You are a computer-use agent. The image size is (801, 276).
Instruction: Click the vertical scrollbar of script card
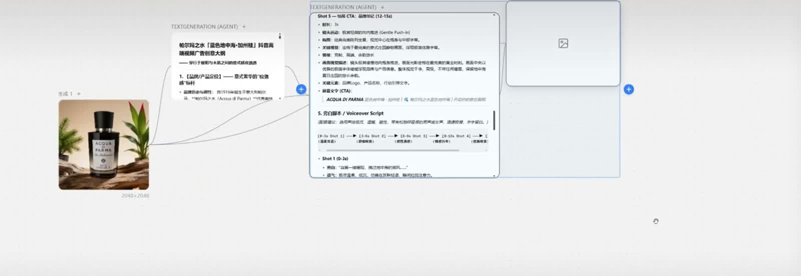pos(494,120)
